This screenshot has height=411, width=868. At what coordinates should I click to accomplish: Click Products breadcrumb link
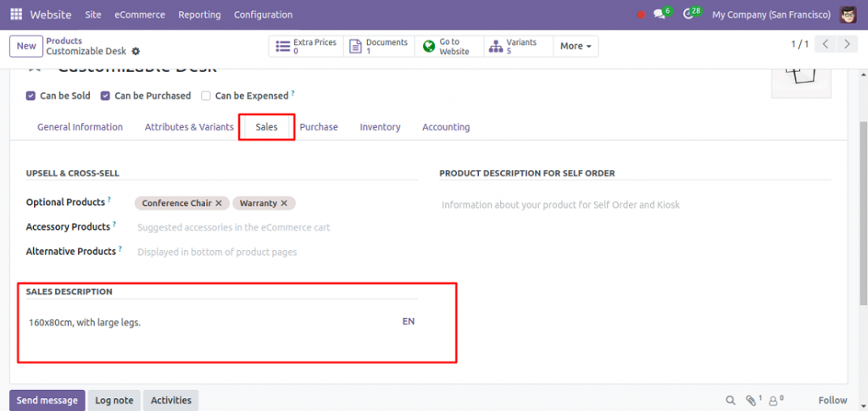click(x=64, y=41)
